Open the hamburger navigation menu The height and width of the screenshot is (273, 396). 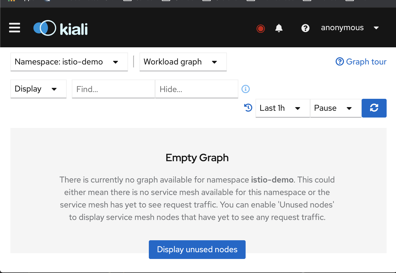[x=15, y=28]
